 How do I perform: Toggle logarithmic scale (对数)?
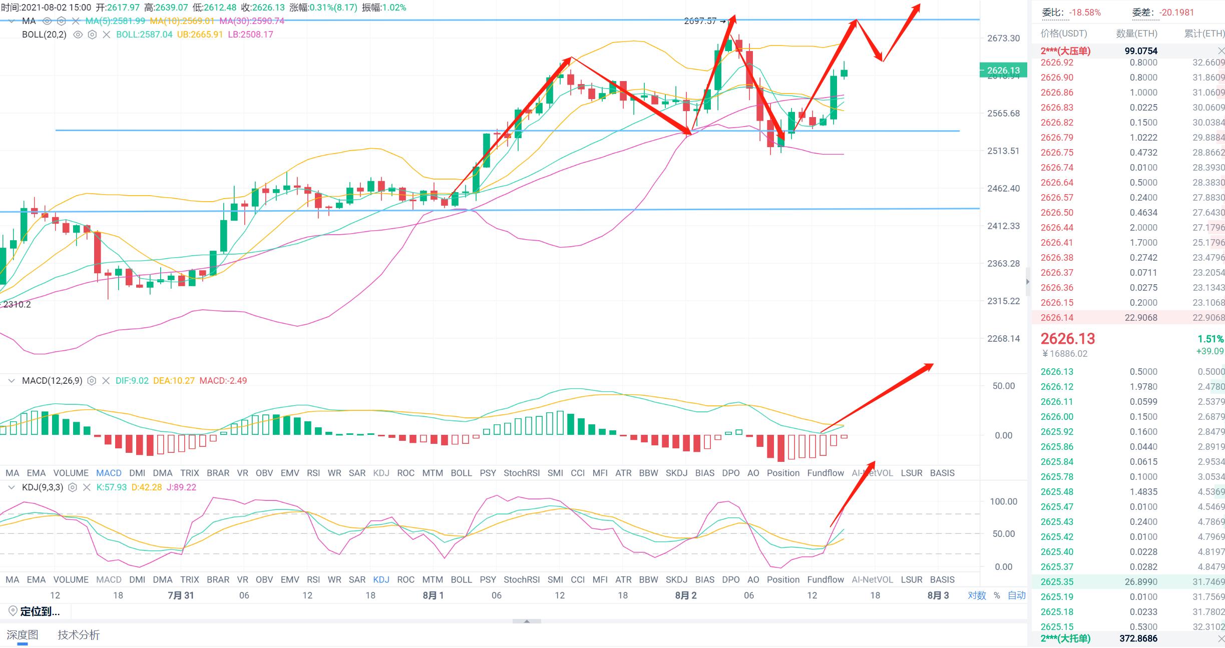[x=977, y=595]
